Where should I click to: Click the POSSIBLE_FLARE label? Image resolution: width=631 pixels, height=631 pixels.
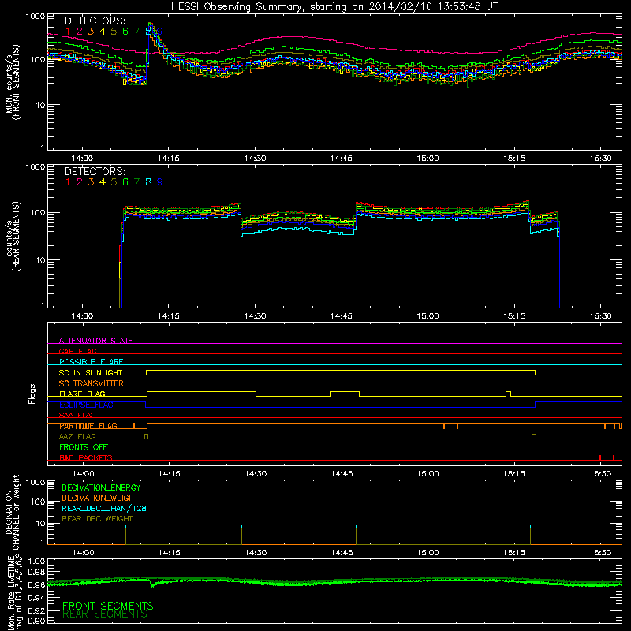pyautogui.click(x=91, y=362)
